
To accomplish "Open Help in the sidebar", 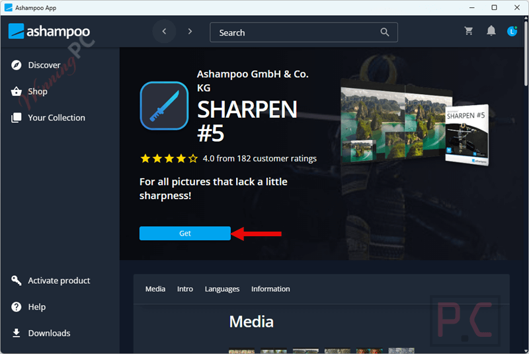I will 37,307.
